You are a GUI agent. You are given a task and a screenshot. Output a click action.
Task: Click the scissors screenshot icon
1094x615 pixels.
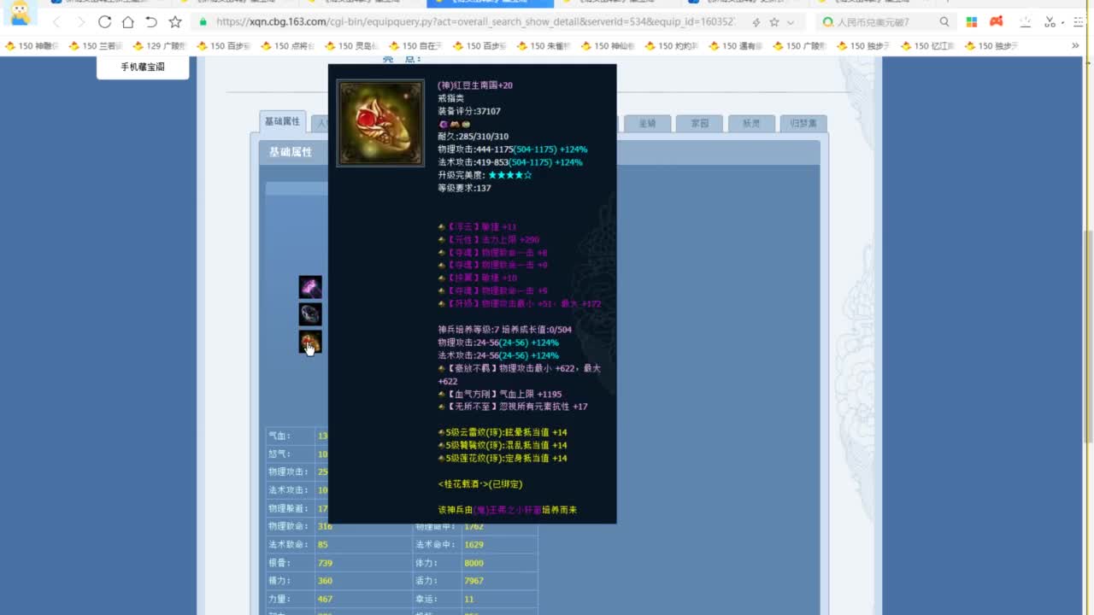[1050, 22]
